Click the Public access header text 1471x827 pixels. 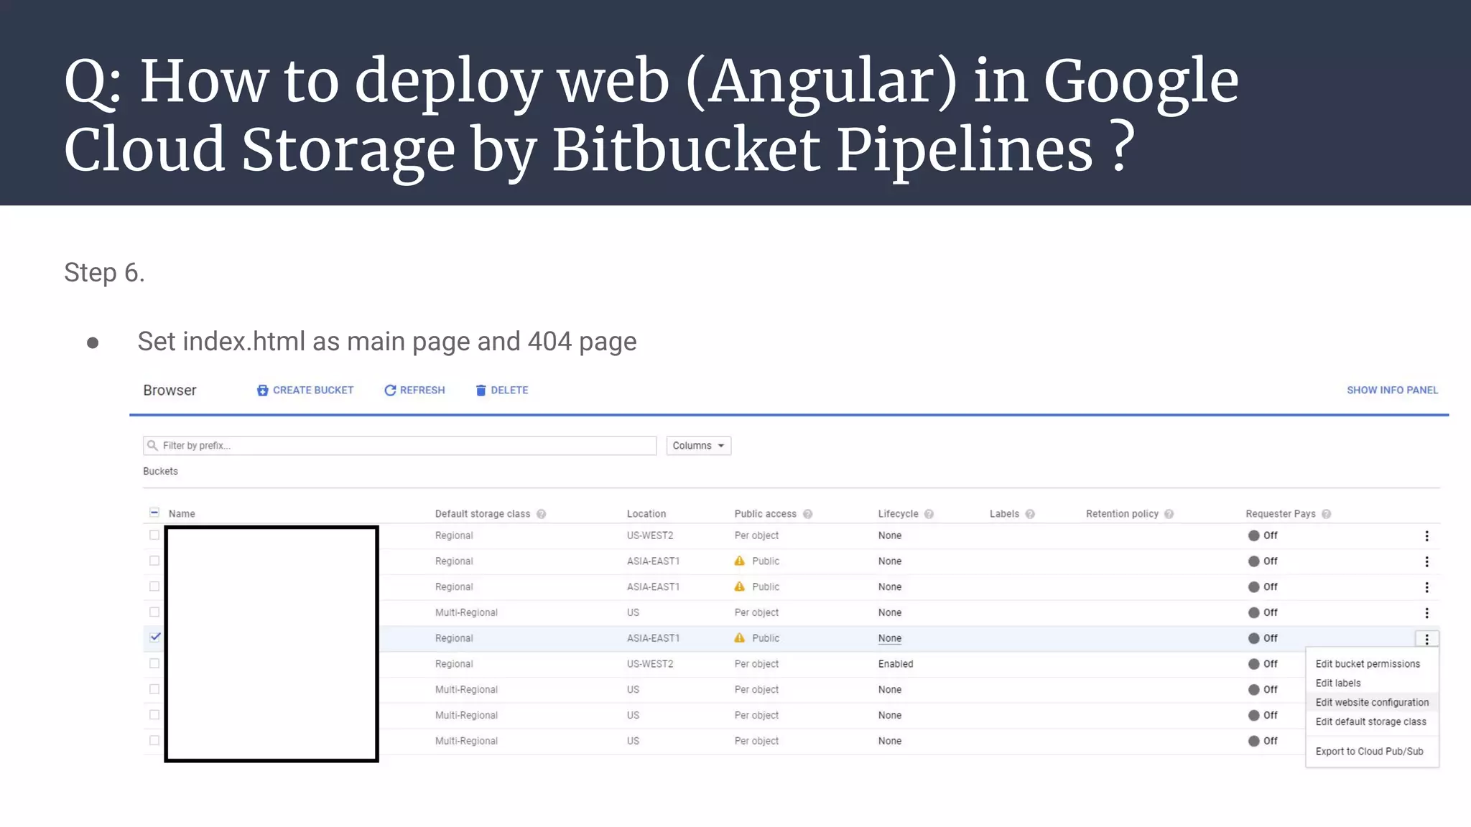(765, 514)
